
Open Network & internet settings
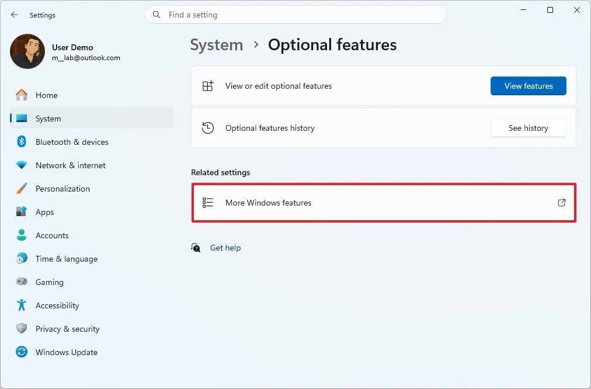[x=71, y=165]
